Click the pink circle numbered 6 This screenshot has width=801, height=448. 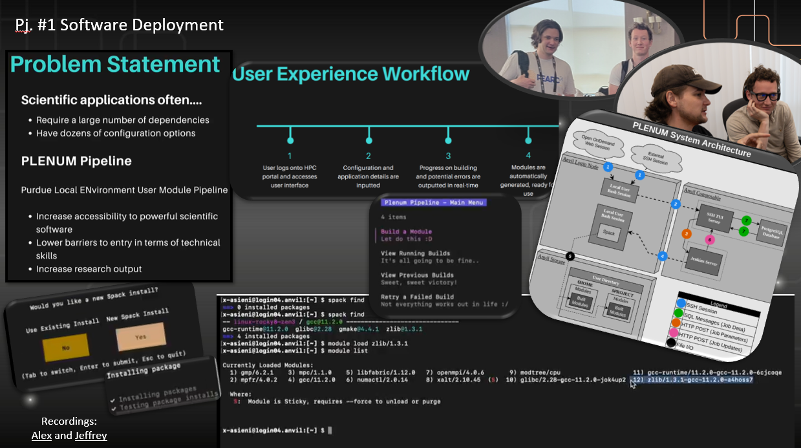coord(709,239)
